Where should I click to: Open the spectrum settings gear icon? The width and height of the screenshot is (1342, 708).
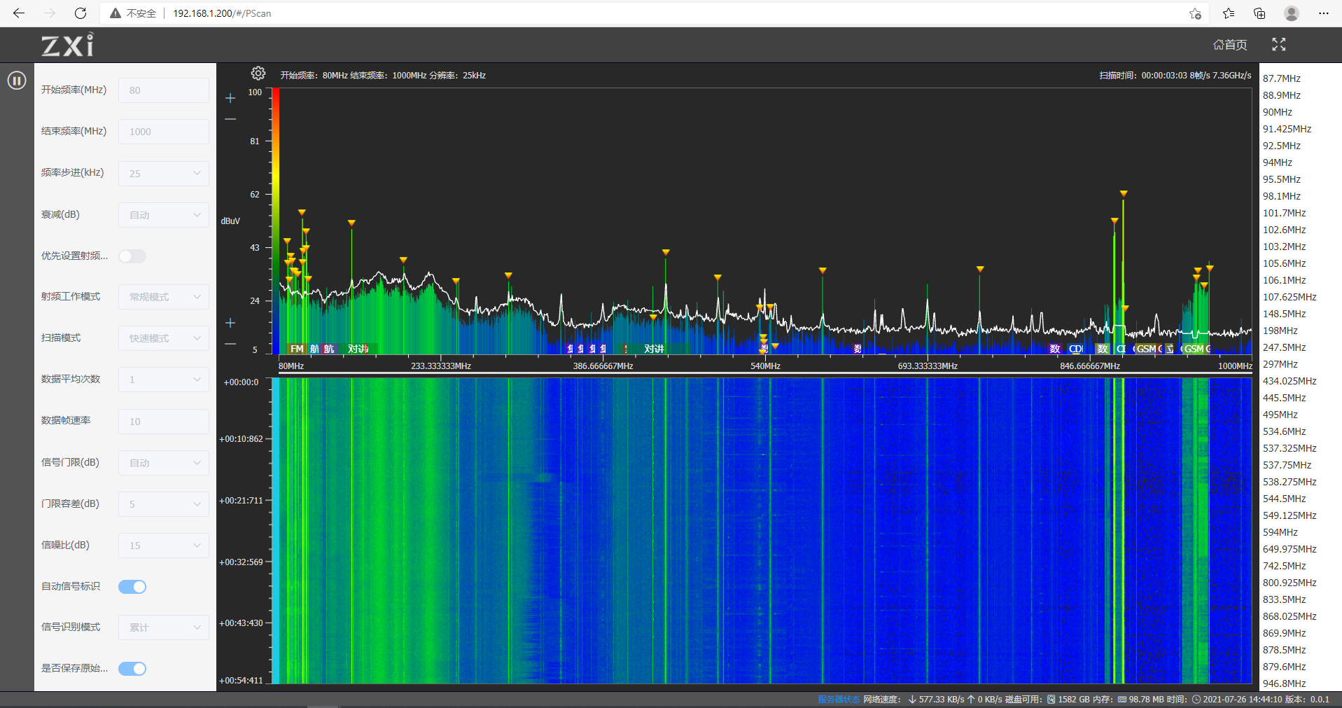[258, 74]
